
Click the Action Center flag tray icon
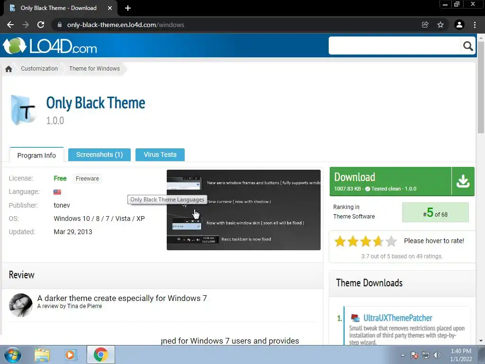pyautogui.click(x=414, y=355)
